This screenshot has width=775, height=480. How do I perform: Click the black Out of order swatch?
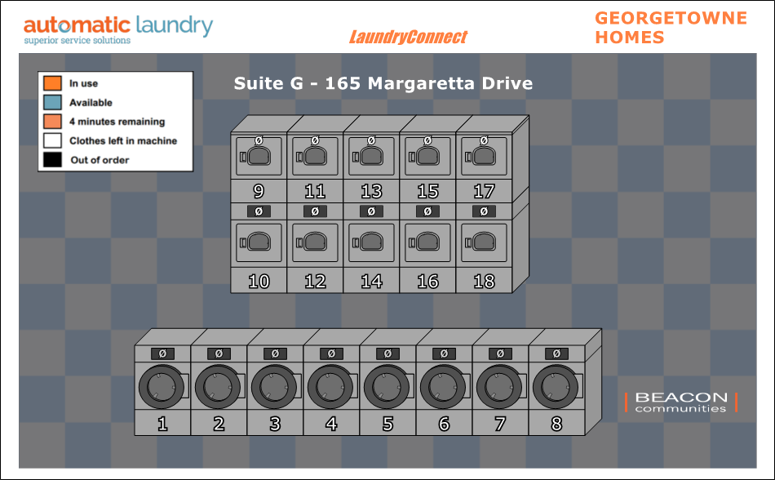[52, 160]
